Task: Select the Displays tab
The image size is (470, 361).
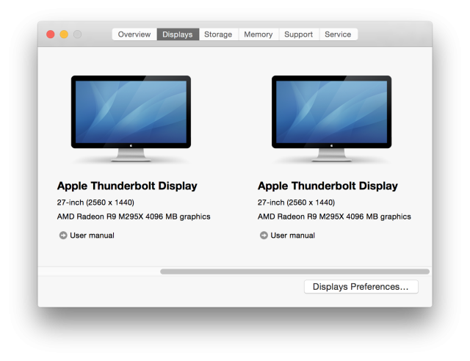Action: tap(178, 34)
